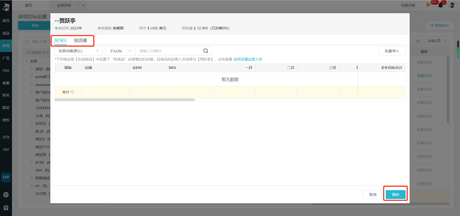This screenshot has height=216, width=460.
Task: Click the 保存 button to save targets
Action: coord(395,194)
